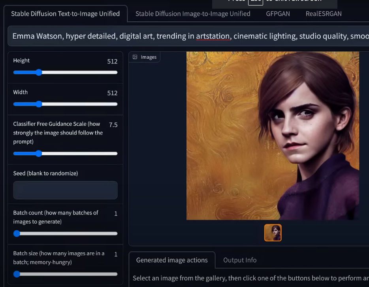Click the large generated portrait image
369x287 pixels.
click(273, 136)
